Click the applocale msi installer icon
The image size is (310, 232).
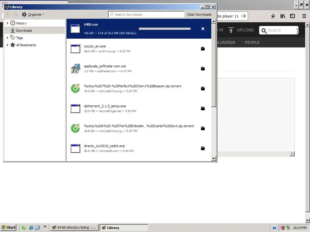[x=75, y=69]
